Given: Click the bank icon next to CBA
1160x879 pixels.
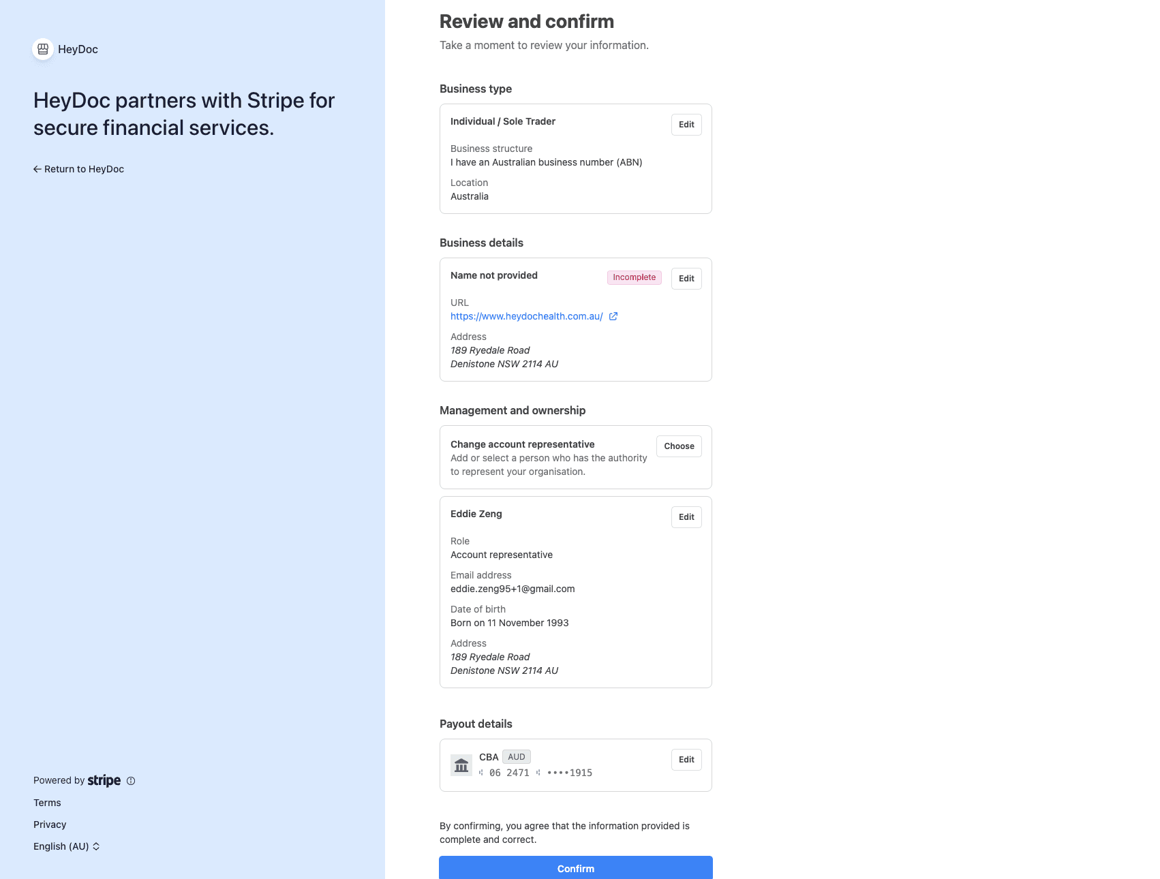Looking at the screenshot, I should (461, 765).
